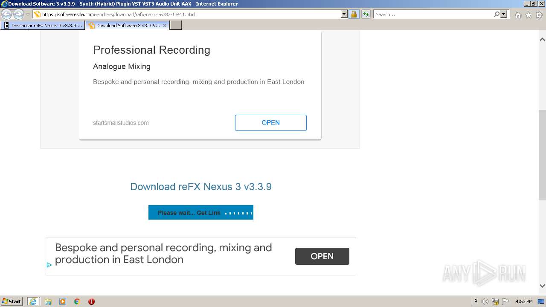Click the IE logo in the title bar
The width and height of the screenshot is (546, 307).
4,4
